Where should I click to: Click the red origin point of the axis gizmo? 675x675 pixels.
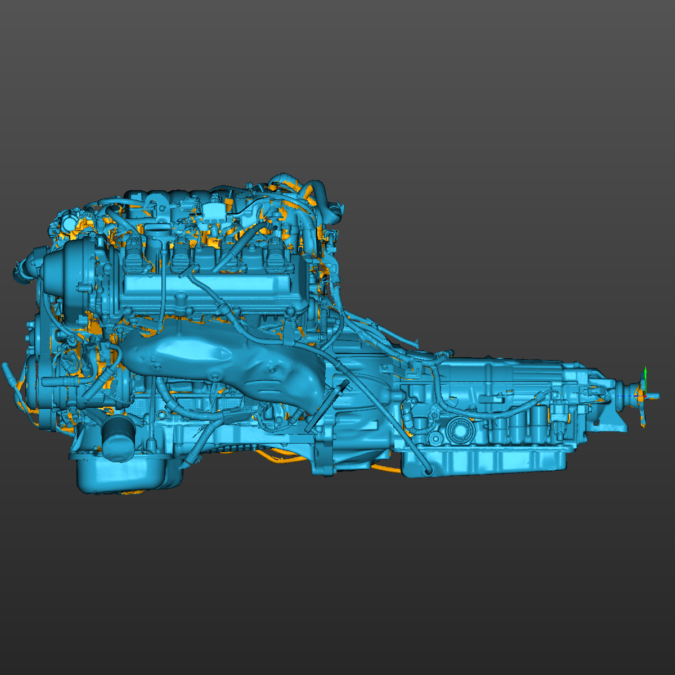pos(646,396)
